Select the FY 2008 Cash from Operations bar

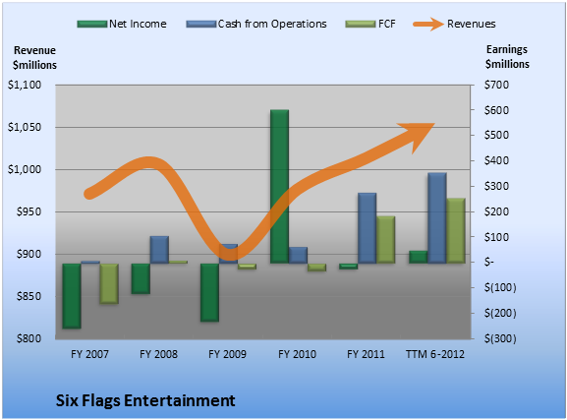point(159,250)
